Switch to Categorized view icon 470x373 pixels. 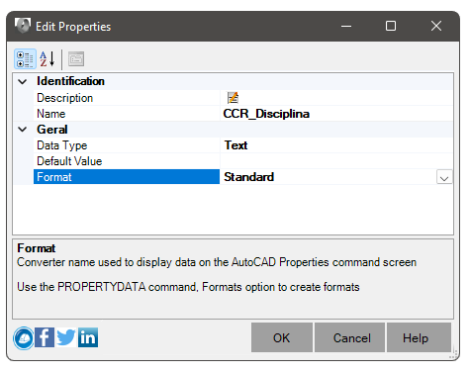25,59
